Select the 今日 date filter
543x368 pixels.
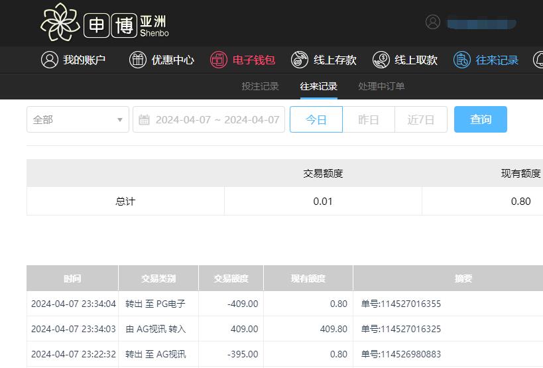pos(316,119)
